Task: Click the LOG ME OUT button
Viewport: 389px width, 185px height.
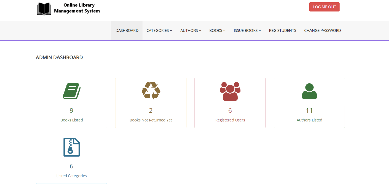Action: [324, 7]
